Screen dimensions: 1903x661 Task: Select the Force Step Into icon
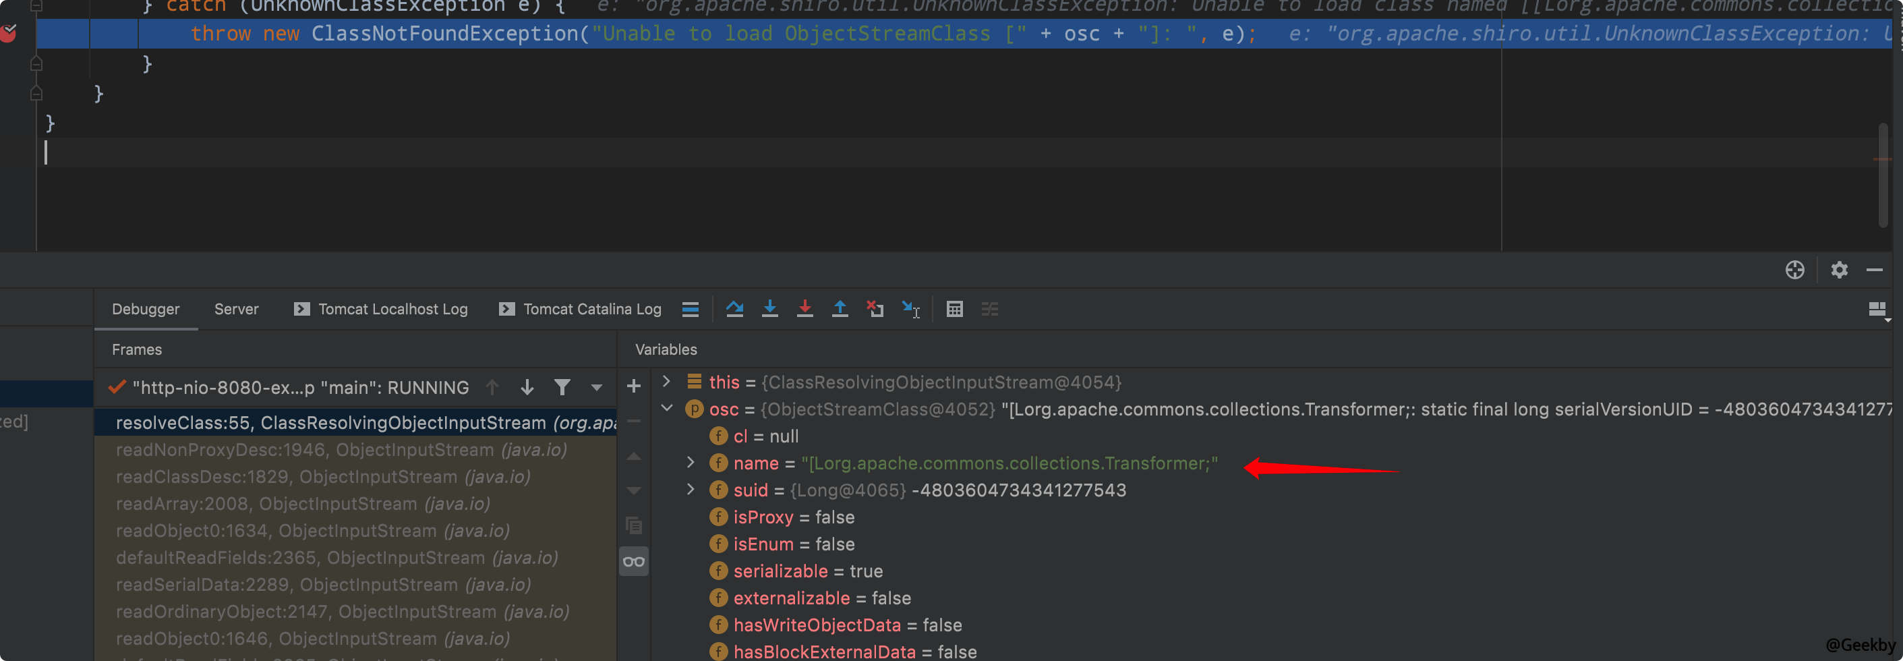tap(804, 310)
